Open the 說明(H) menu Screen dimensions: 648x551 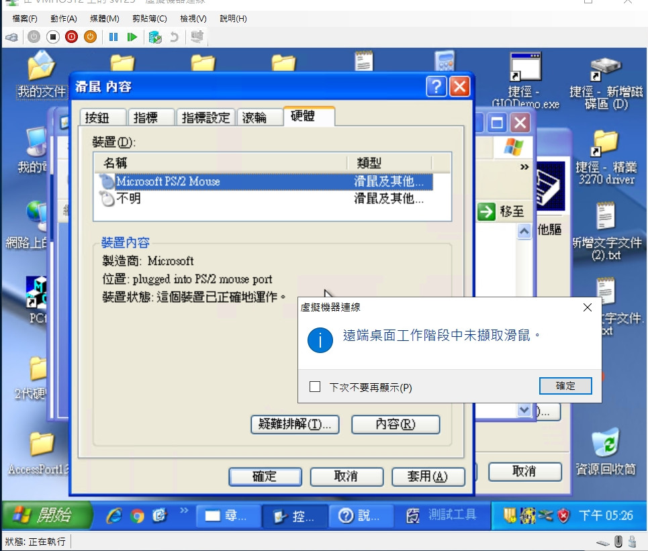coord(234,19)
